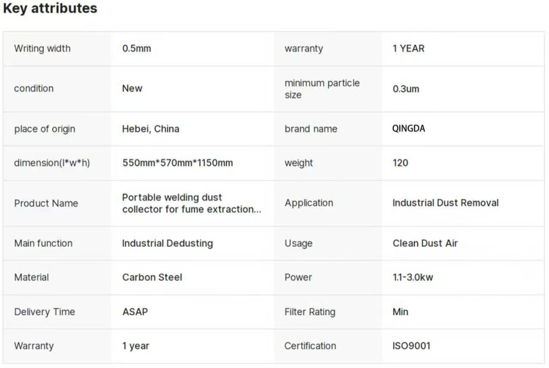Click the Key attributes heading
The image size is (549, 368).
(x=50, y=9)
